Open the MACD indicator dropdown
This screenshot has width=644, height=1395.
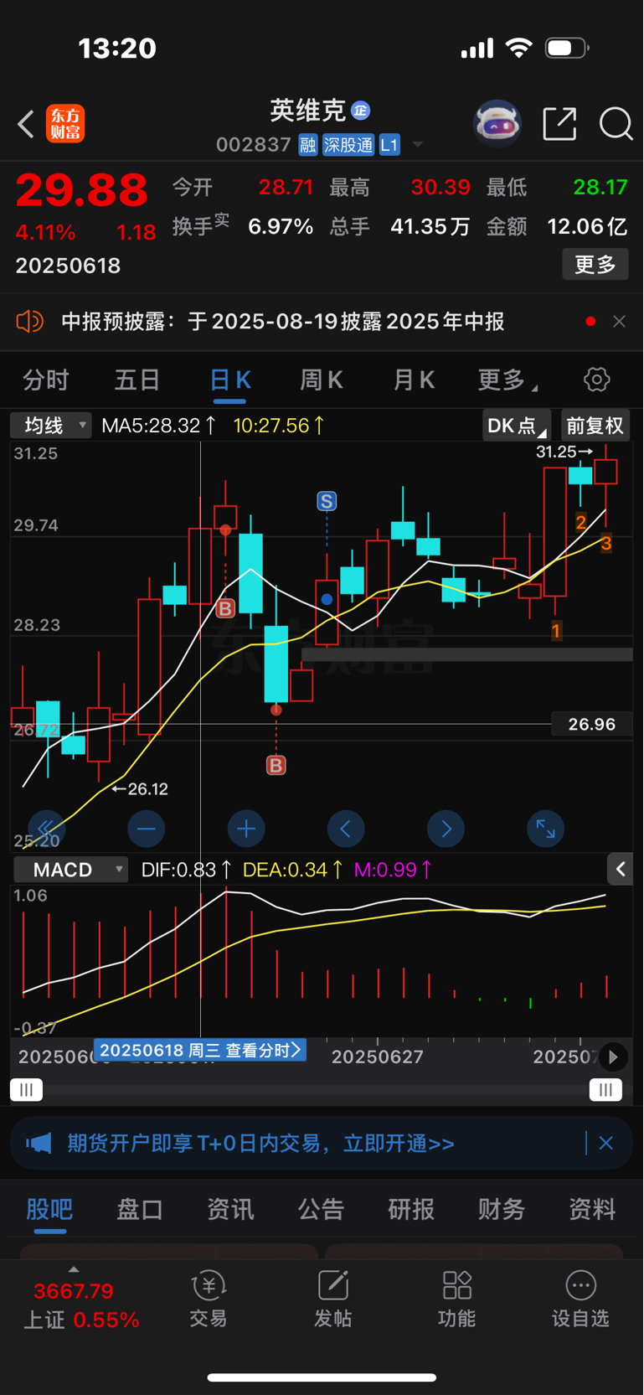tap(71, 870)
